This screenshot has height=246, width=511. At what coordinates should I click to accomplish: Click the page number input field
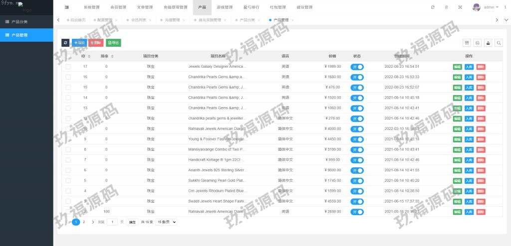(112, 222)
